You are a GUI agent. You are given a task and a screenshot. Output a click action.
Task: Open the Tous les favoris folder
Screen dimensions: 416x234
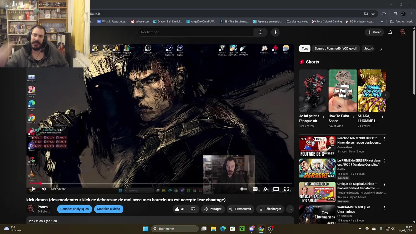402,22
